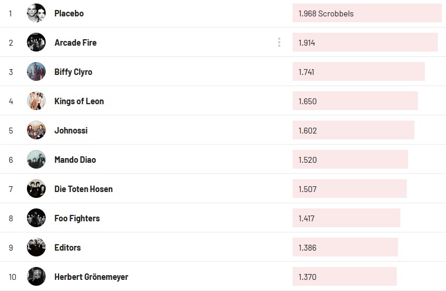Click Die Toten Hosen avatar
The width and height of the screenshot is (446, 291).
pos(36,189)
